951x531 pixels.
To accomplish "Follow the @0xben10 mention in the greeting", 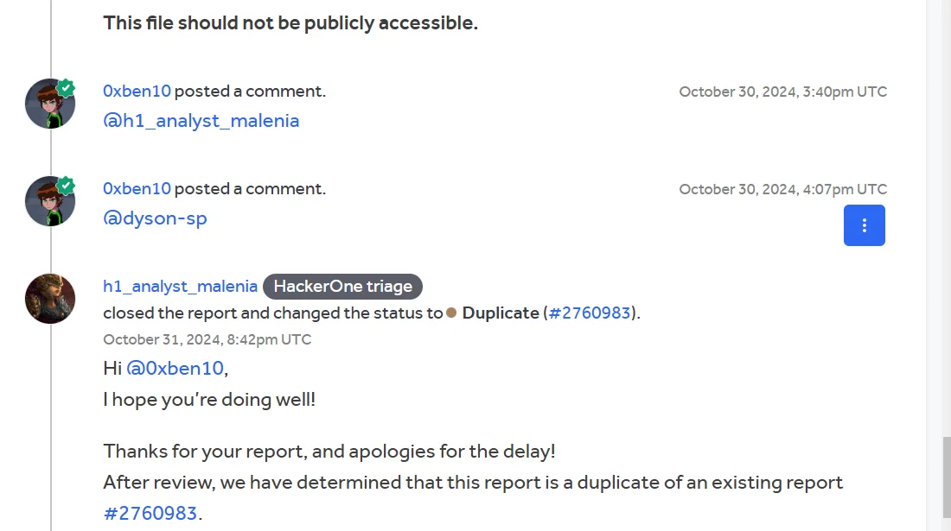I will [x=176, y=368].
